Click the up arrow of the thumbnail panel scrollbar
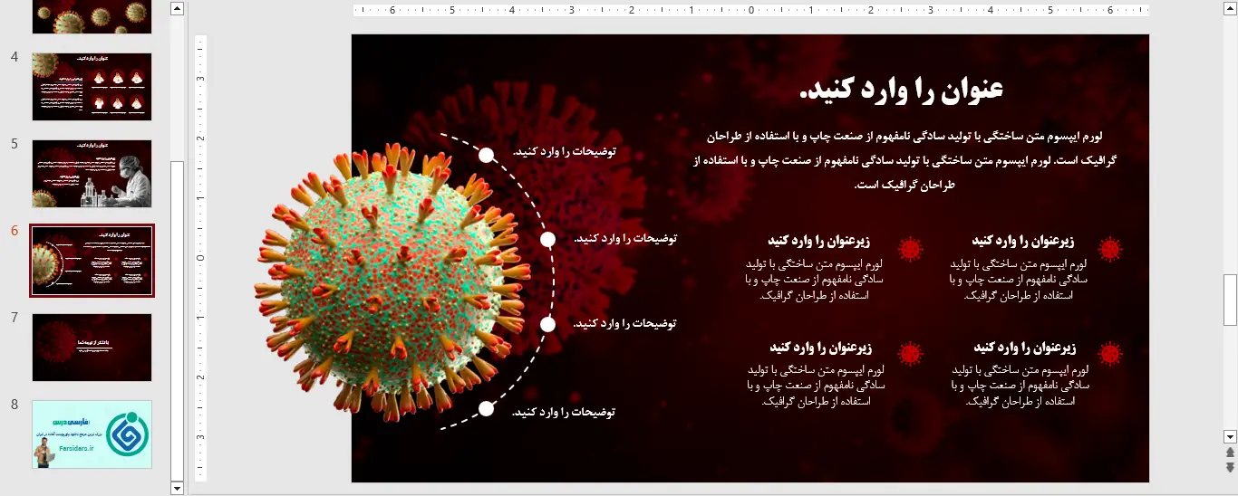 (x=177, y=9)
